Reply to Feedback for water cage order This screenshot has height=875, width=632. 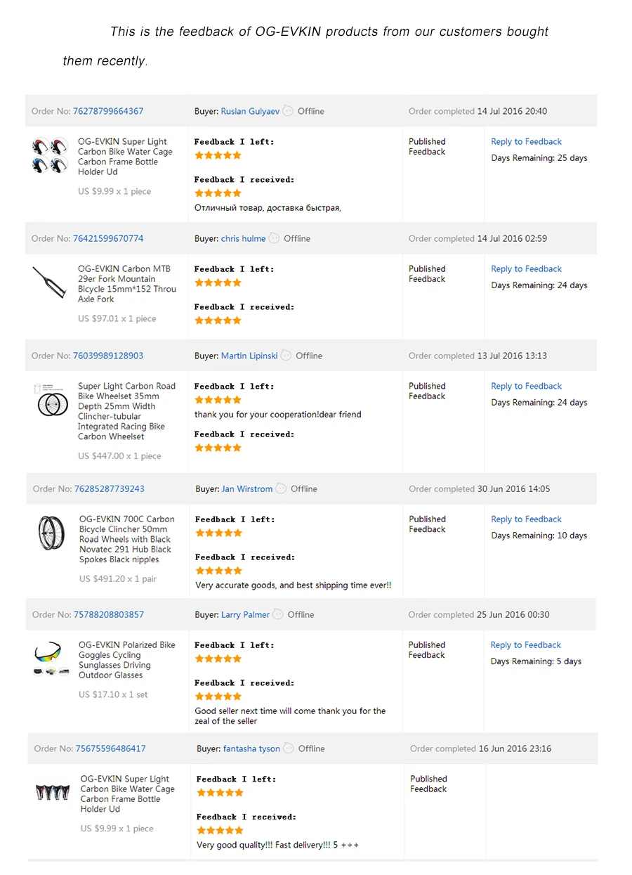pos(526,141)
